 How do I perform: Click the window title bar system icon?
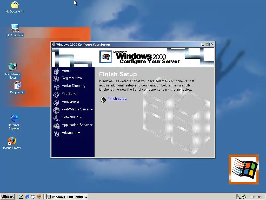[x=53, y=44]
